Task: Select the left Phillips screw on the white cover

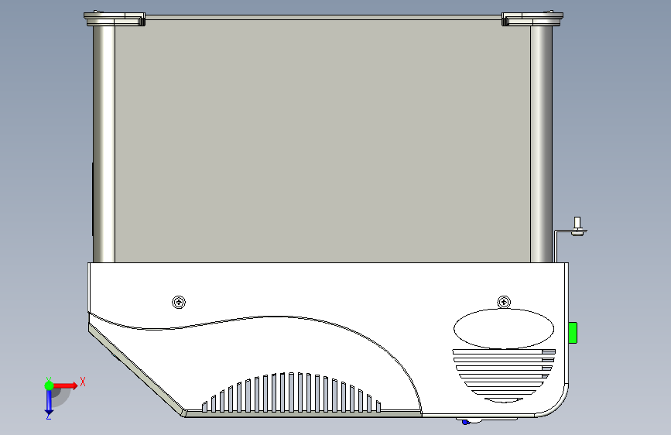Action: (179, 303)
